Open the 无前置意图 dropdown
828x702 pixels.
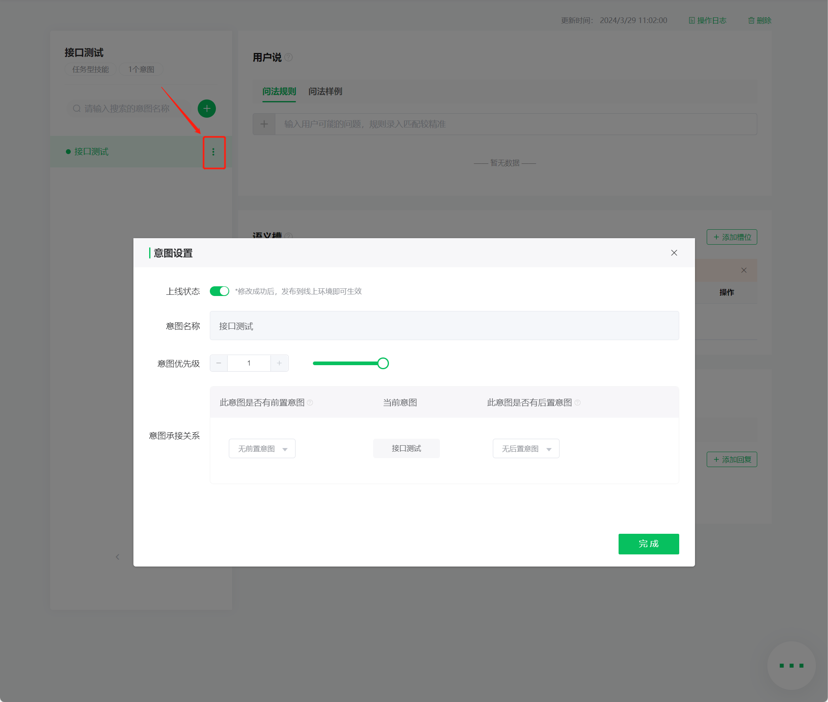pos(262,448)
